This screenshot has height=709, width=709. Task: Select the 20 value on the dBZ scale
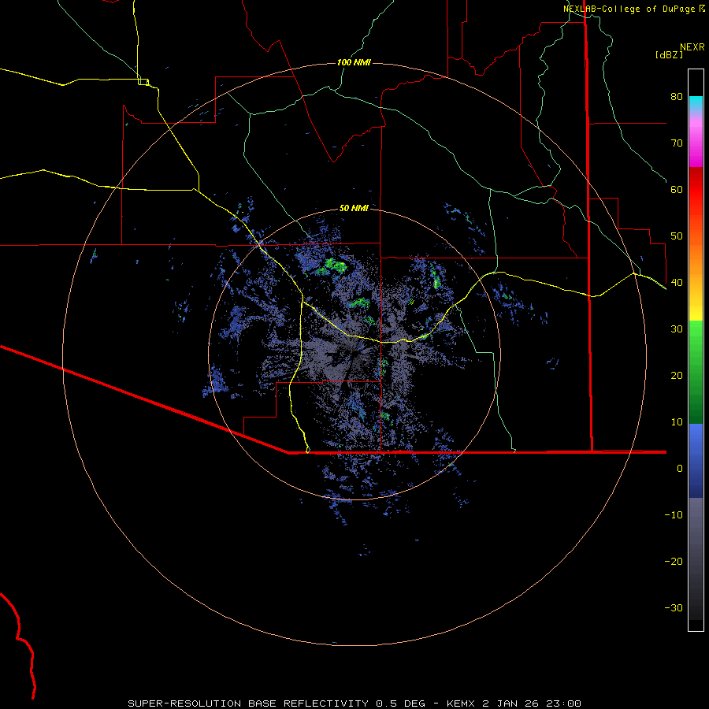(677, 376)
